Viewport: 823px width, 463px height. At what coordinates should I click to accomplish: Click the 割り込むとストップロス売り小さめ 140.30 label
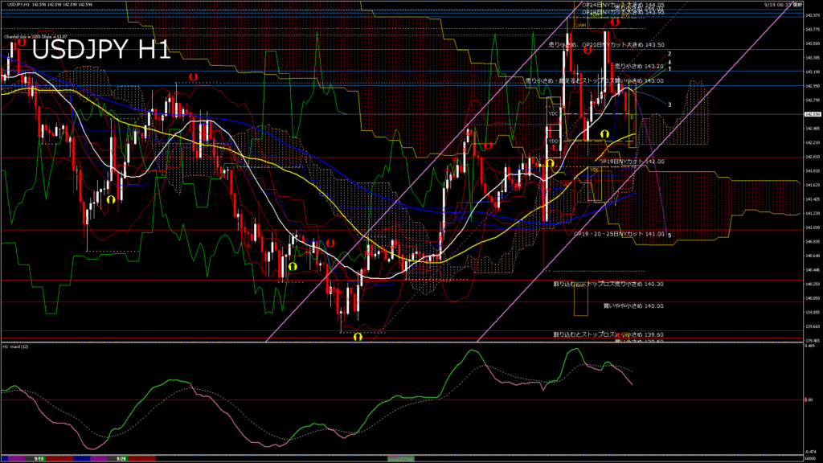608,284
